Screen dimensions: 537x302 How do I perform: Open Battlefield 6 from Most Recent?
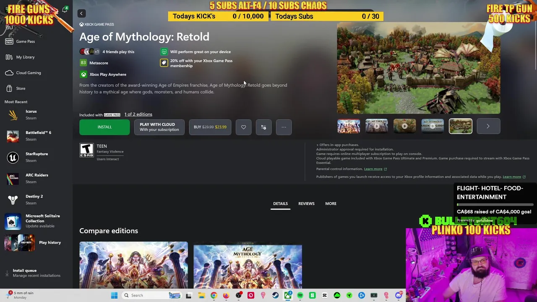pos(37,136)
